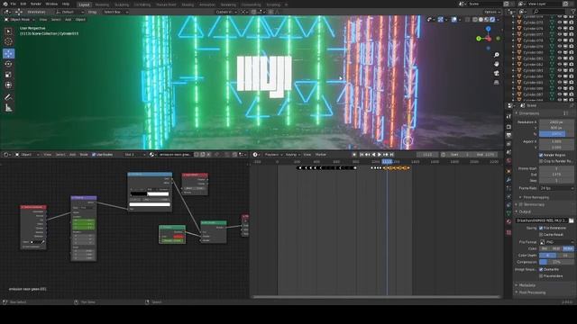
Task: Click the folder icon beside output path
Action: click(x=571, y=220)
